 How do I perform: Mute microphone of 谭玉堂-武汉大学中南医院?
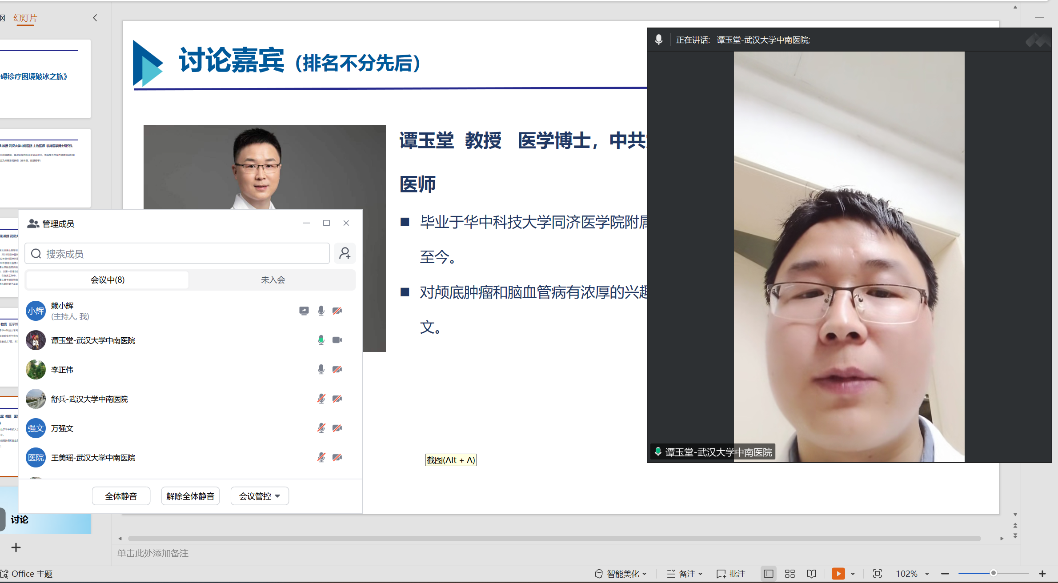coord(321,340)
